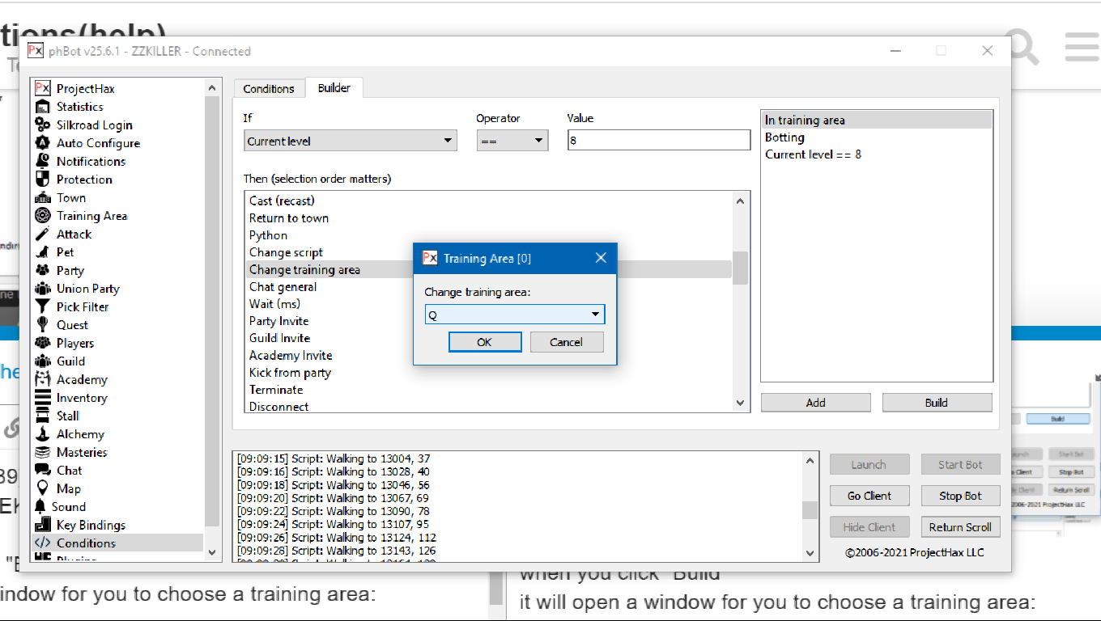Image resolution: width=1101 pixels, height=621 pixels.
Task: Select the Inventory icon in sidebar
Action: pyautogui.click(x=43, y=398)
